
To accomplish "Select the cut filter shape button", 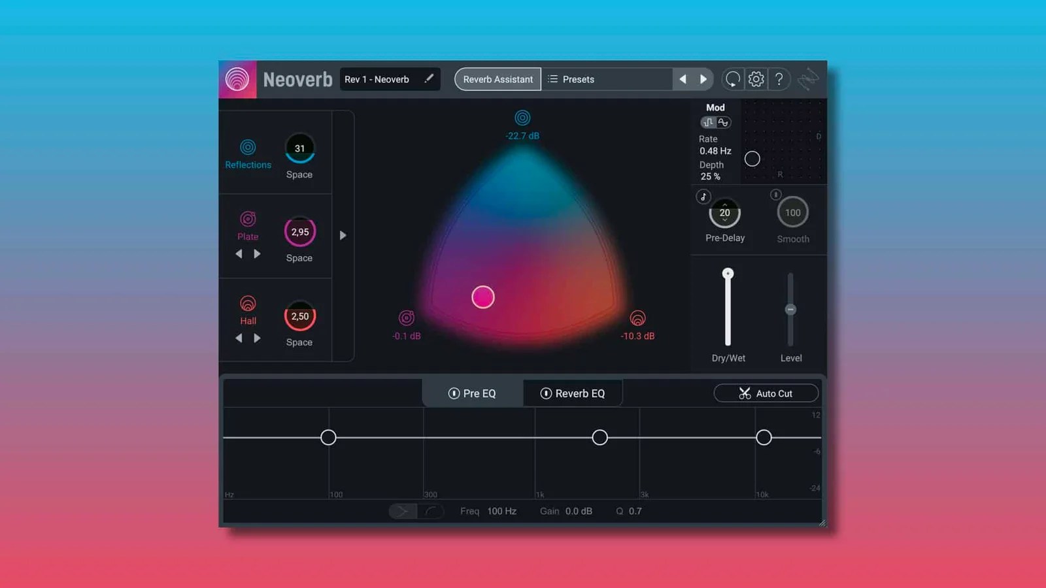I will click(x=431, y=511).
